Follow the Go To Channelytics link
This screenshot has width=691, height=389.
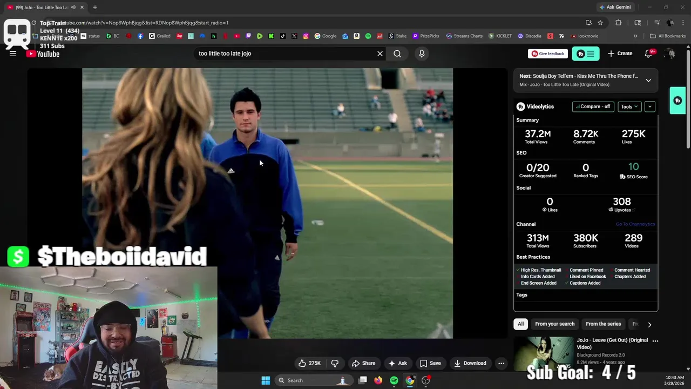tap(635, 224)
